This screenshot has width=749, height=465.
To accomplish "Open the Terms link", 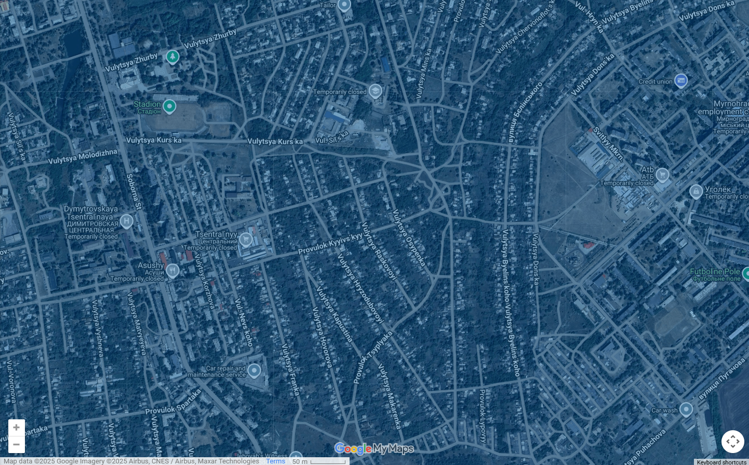I will 276,461.
